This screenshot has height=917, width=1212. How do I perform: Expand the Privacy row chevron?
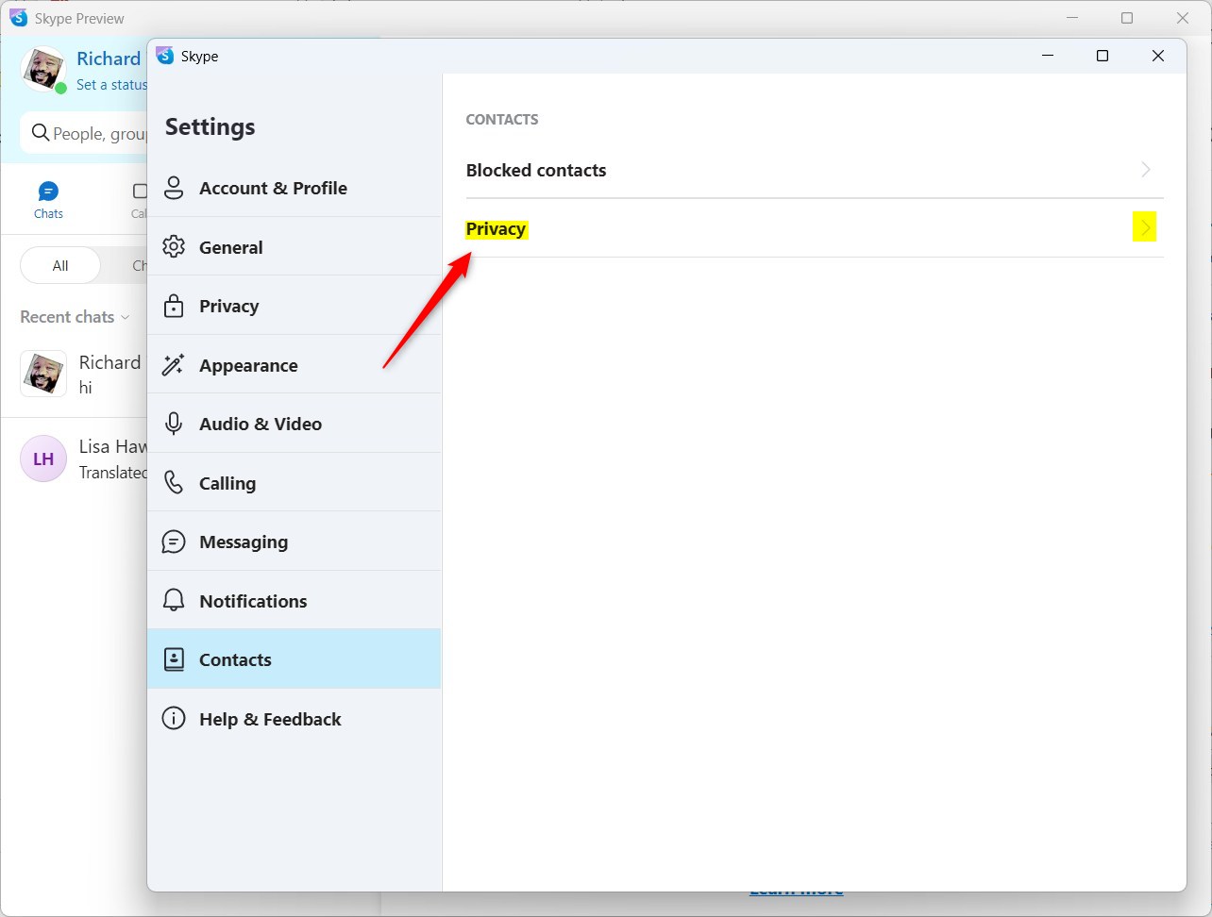1145,227
